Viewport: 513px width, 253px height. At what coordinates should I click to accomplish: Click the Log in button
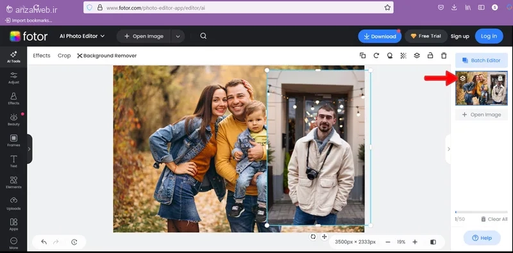tap(489, 36)
